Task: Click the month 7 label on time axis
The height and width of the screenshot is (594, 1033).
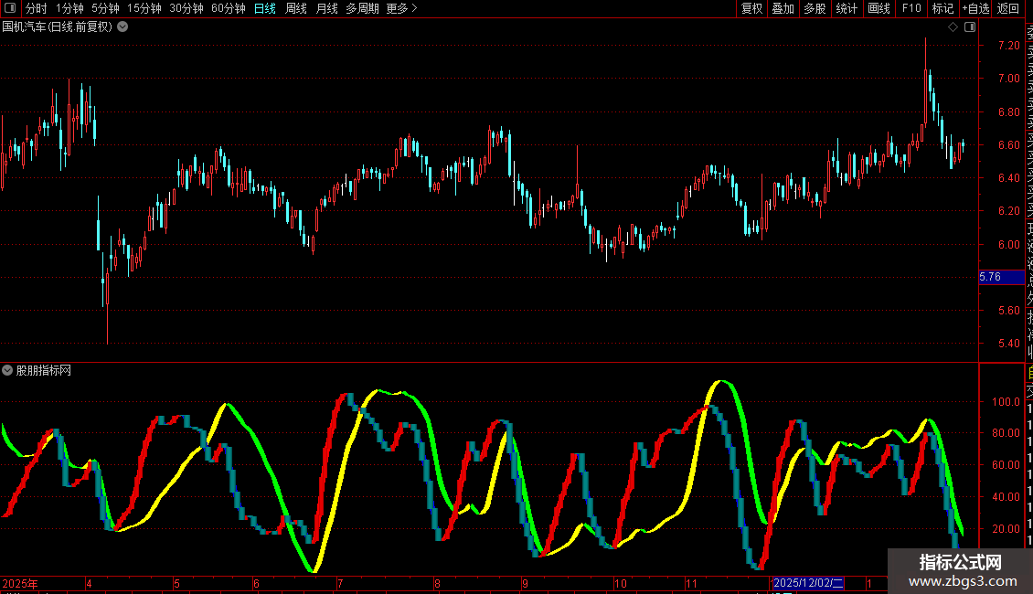Action: coord(340,583)
